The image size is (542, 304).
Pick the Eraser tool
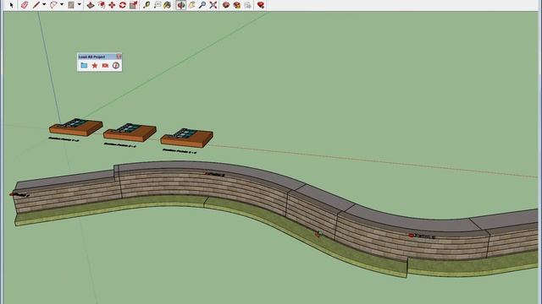pyautogui.click(x=24, y=5)
